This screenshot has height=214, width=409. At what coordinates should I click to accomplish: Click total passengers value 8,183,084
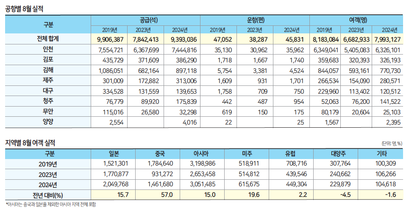(x=326, y=40)
